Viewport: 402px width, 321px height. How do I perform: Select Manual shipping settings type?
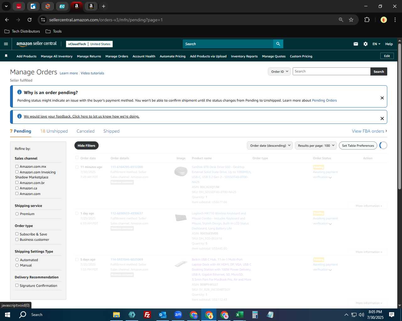click(x=17, y=265)
